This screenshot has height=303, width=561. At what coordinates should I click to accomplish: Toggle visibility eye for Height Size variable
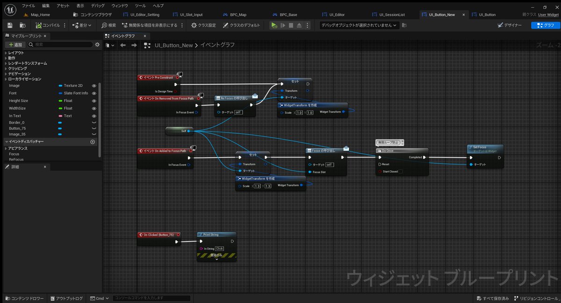(94, 101)
